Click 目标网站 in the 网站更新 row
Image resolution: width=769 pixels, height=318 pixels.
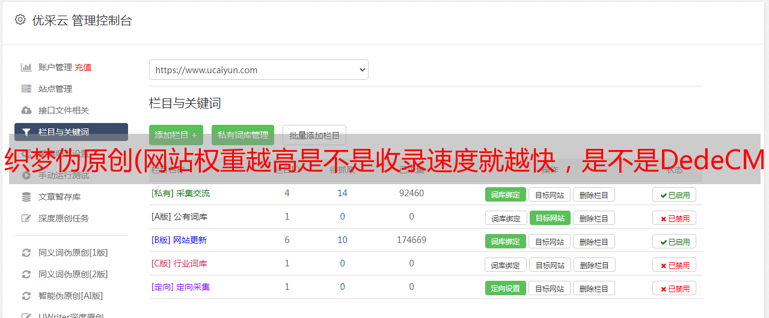click(x=550, y=241)
